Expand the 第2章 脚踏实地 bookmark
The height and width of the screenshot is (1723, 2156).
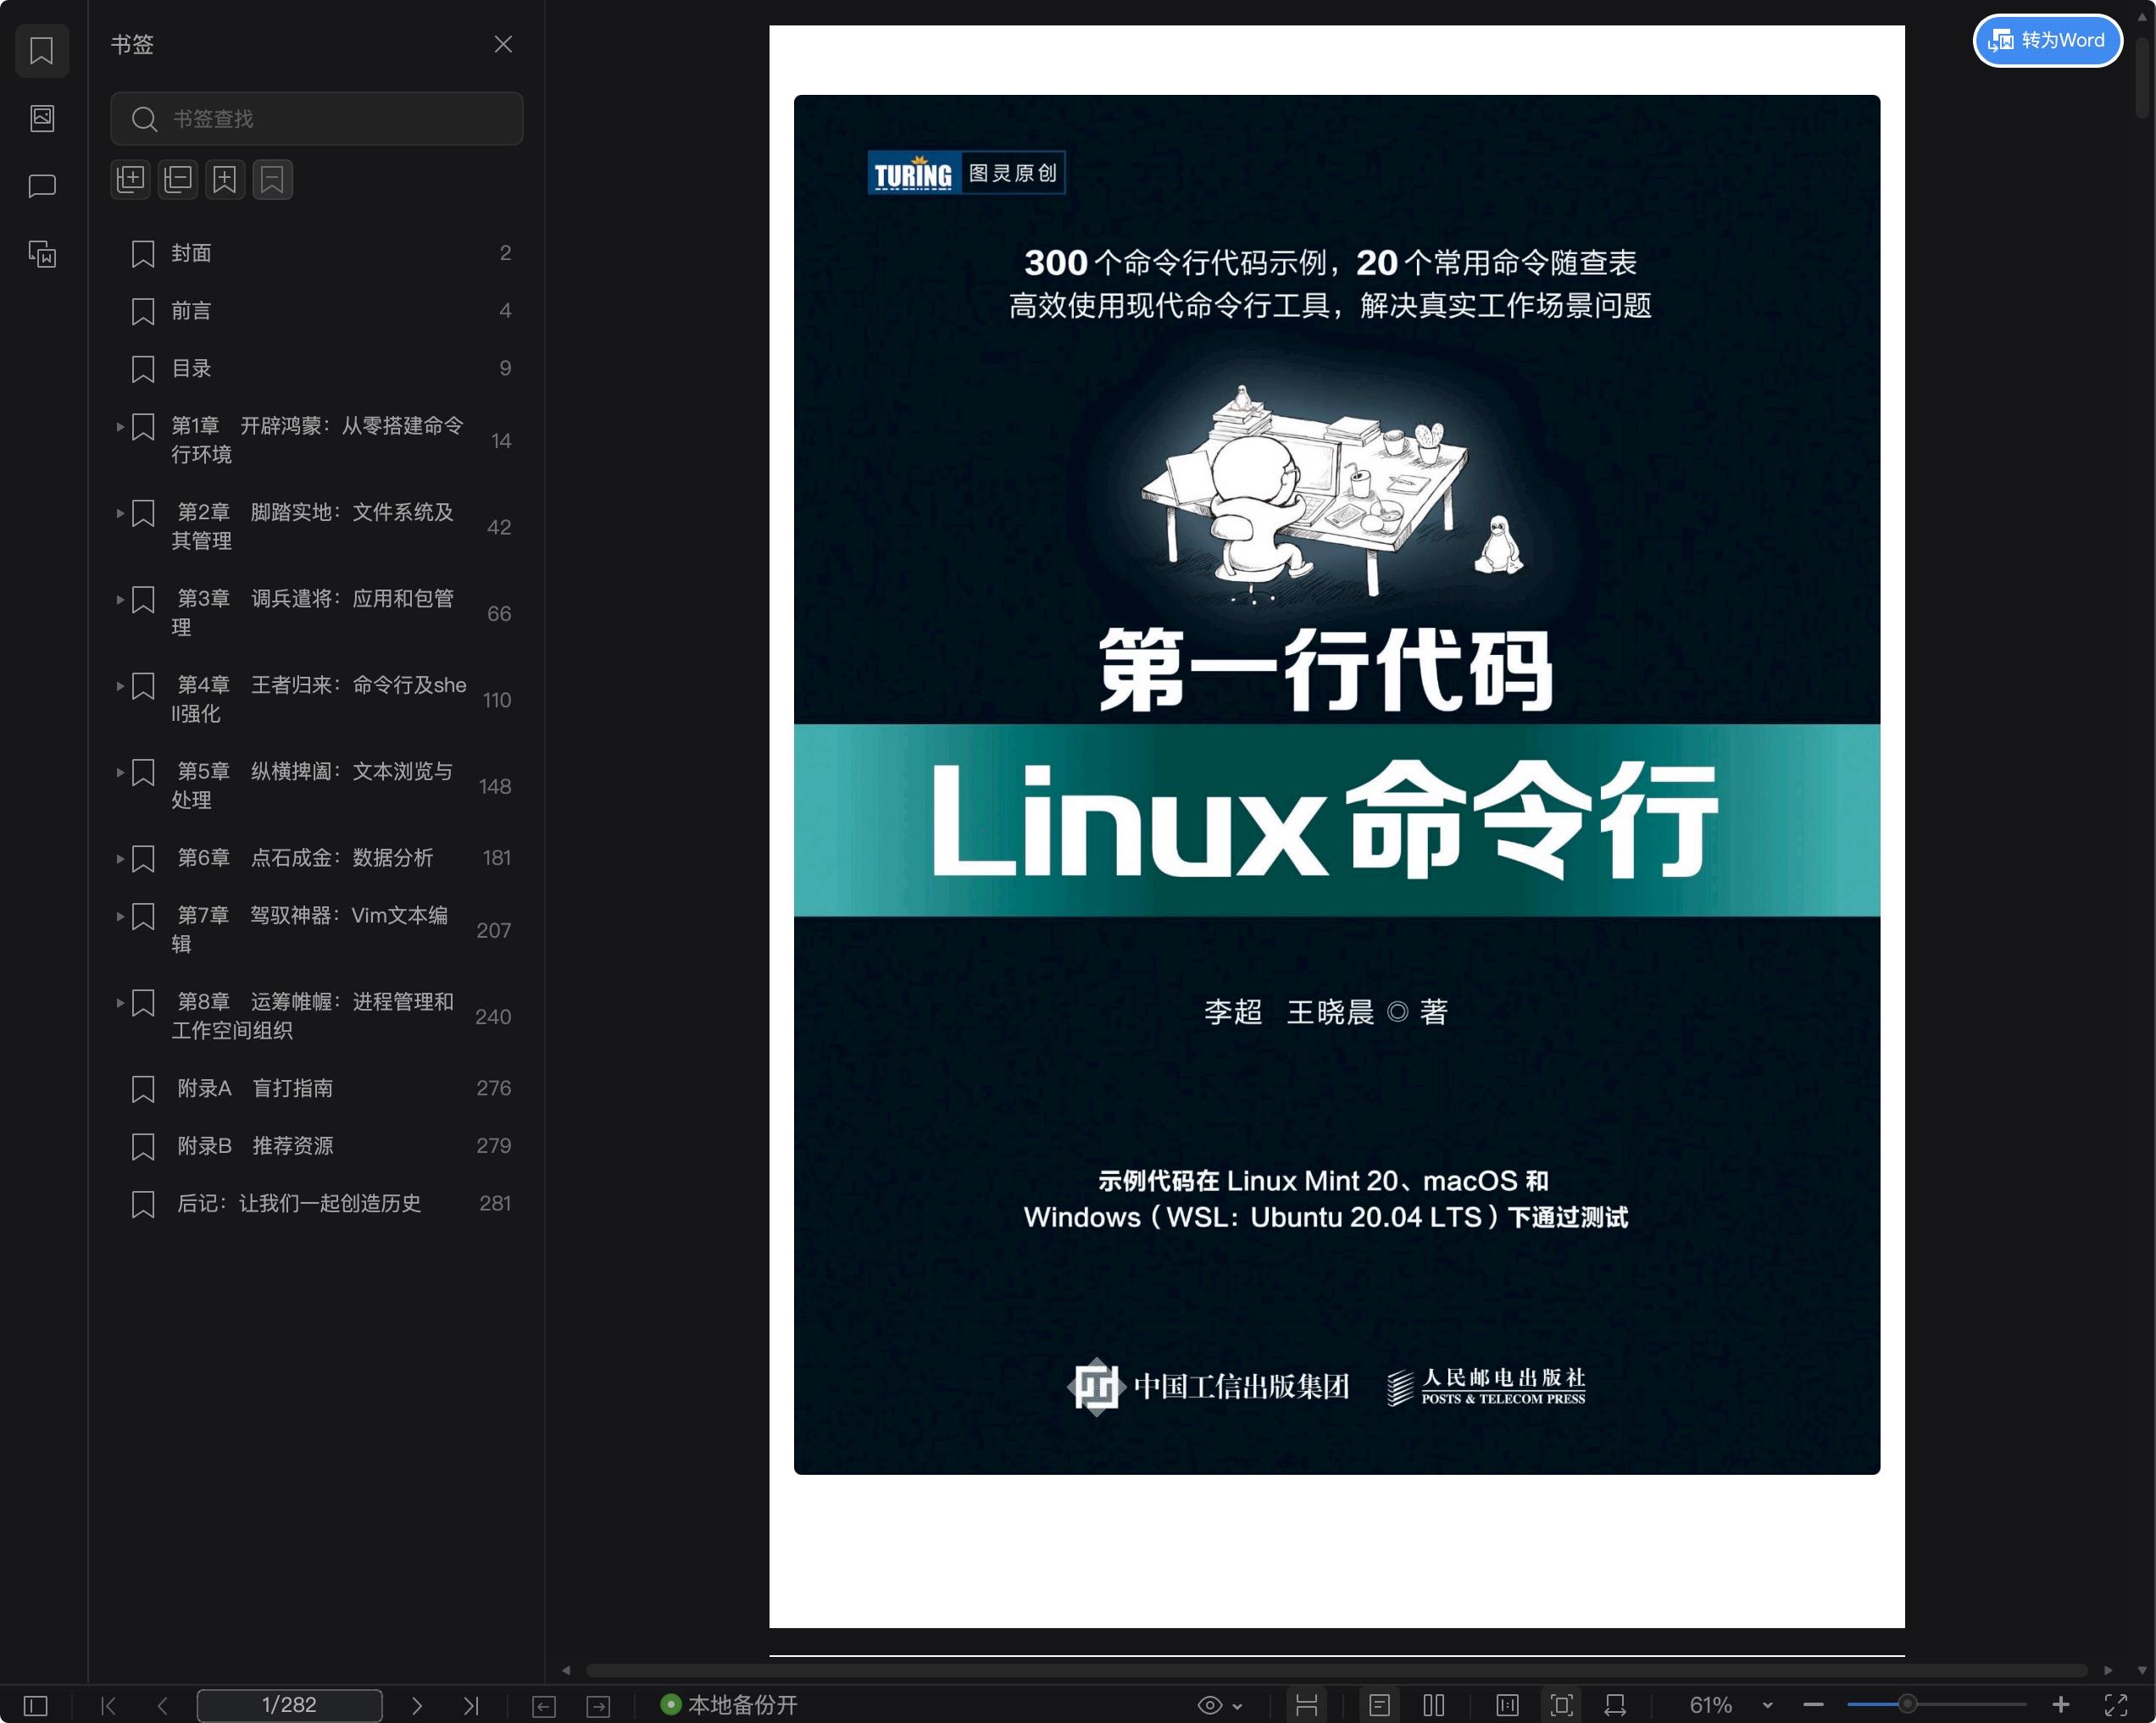pyautogui.click(x=120, y=512)
